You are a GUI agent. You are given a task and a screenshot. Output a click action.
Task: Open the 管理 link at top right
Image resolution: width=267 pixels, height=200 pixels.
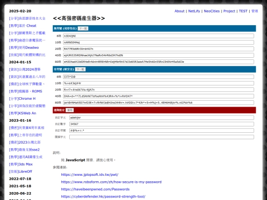tap(255, 11)
